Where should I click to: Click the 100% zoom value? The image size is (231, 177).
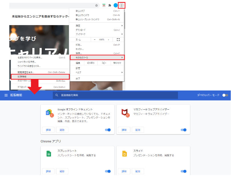pyautogui.click(x=102, y=39)
